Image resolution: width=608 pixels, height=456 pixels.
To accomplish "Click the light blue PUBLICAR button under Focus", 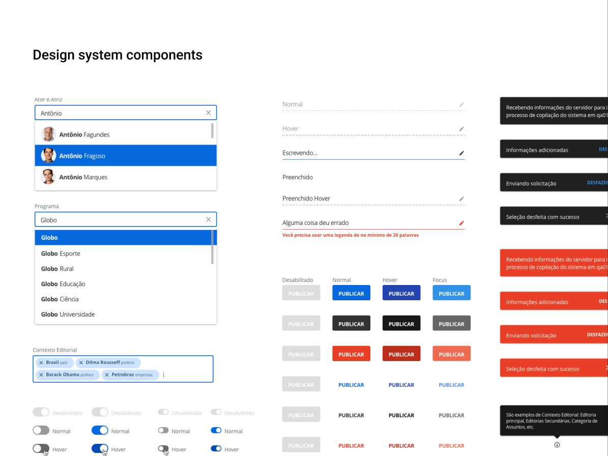I will [451, 293].
